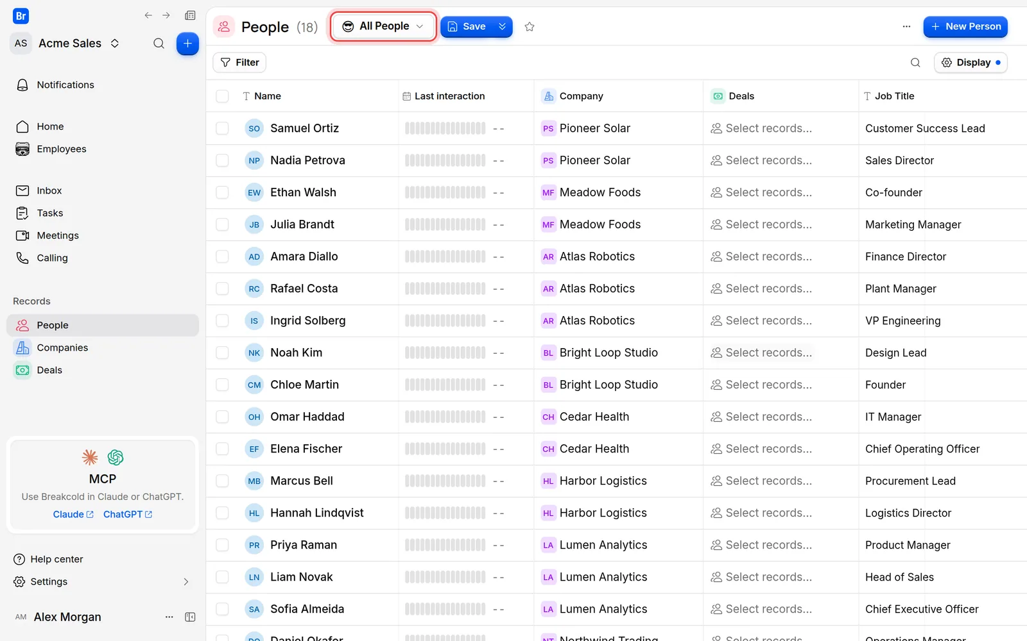Click the New Person button
Viewport: 1027px width, 641px height.
965,26
